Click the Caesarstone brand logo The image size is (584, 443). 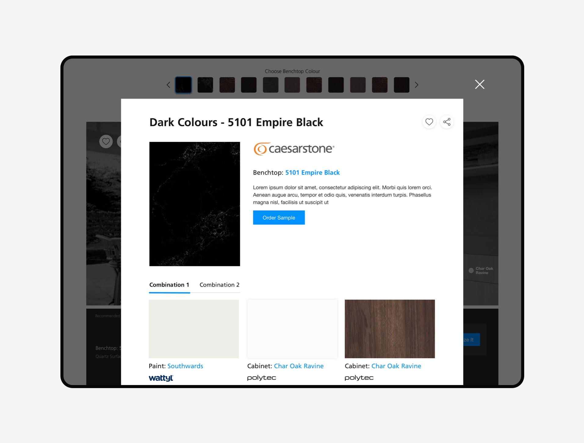click(x=294, y=149)
